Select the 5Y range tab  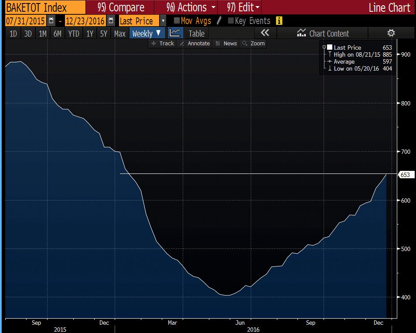[x=103, y=34]
